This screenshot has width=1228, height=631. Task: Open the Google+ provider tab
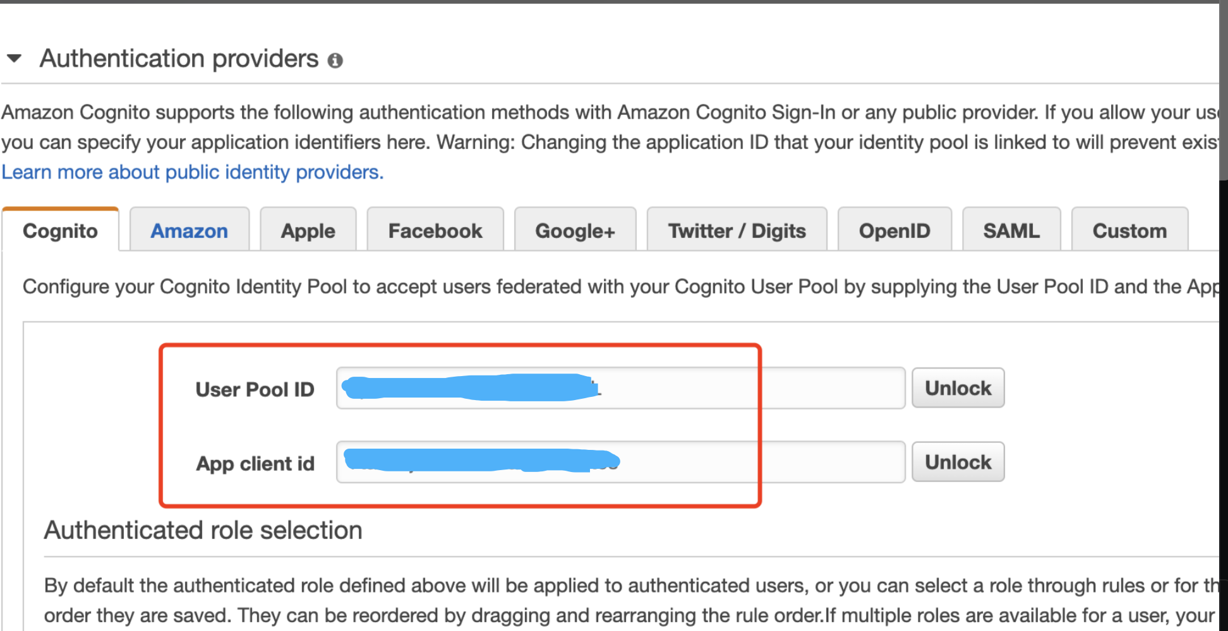575,230
